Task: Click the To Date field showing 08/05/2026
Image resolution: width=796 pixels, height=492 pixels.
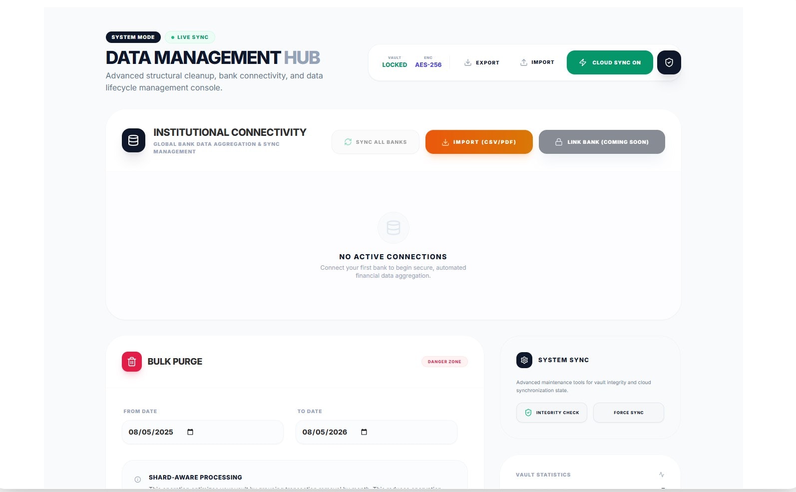Action: coord(377,432)
